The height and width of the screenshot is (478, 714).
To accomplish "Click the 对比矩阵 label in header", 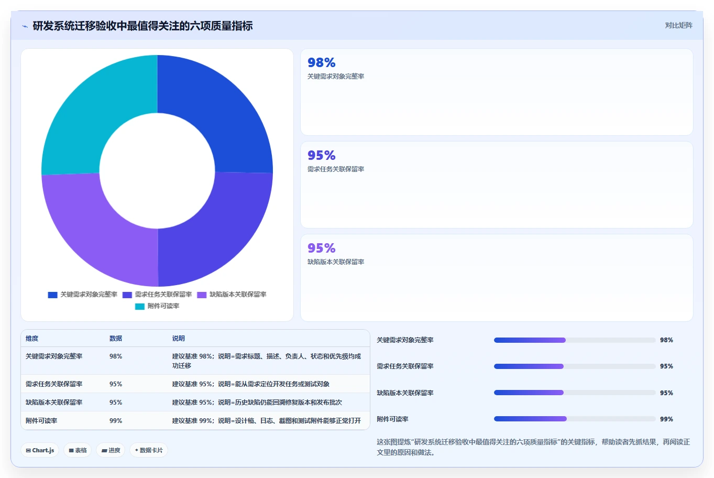I will click(x=678, y=25).
